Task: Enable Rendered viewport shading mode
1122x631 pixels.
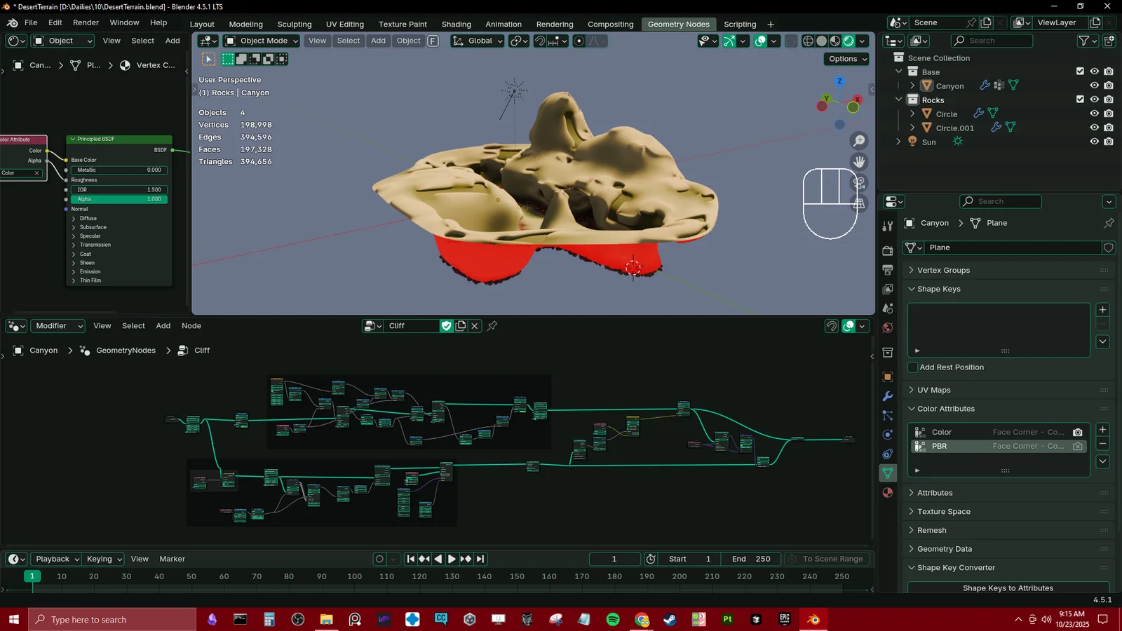Action: (x=848, y=41)
